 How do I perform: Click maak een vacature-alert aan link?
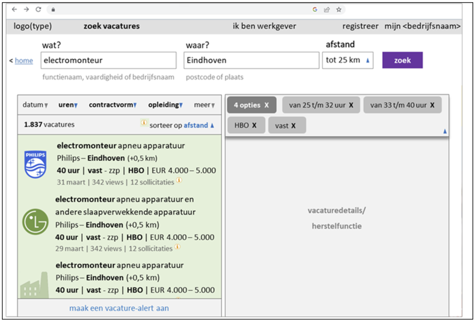119,308
